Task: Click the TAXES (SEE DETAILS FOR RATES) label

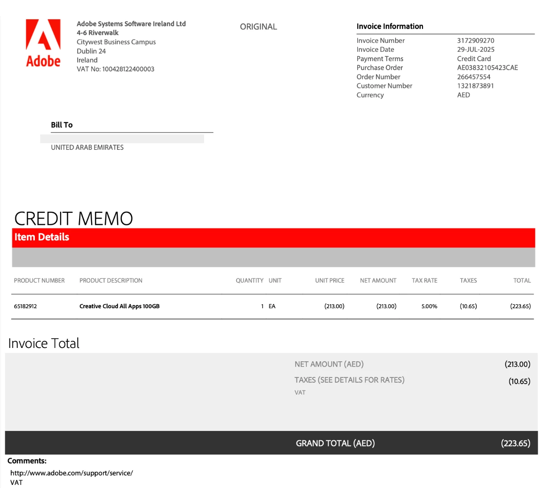Action: click(x=349, y=380)
